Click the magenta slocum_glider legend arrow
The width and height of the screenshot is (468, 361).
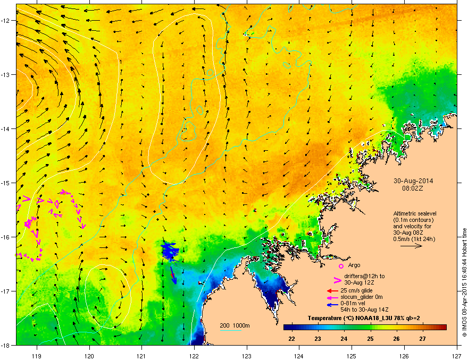(332, 297)
